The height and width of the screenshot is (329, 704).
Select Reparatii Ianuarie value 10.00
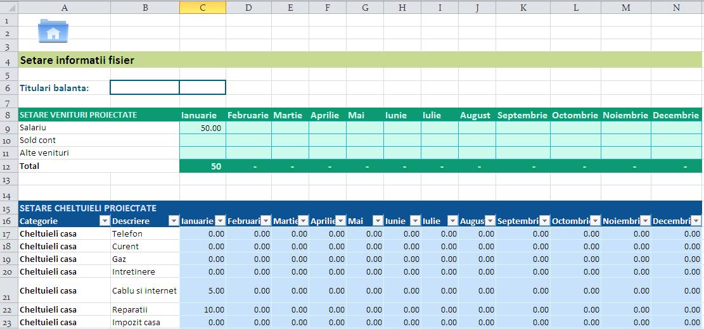[203, 309]
